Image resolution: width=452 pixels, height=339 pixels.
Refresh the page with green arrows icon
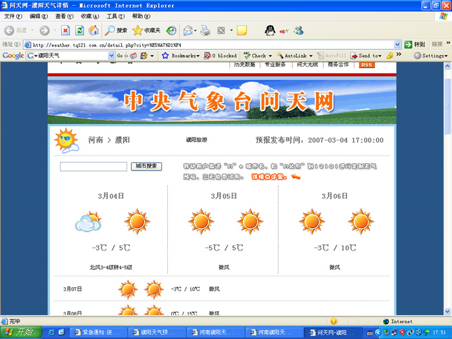pos(79,30)
